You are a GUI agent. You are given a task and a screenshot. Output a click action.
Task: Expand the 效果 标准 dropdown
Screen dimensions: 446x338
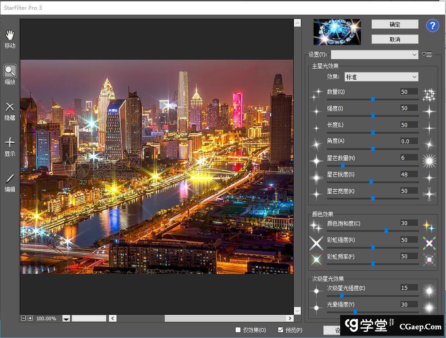tap(381, 77)
